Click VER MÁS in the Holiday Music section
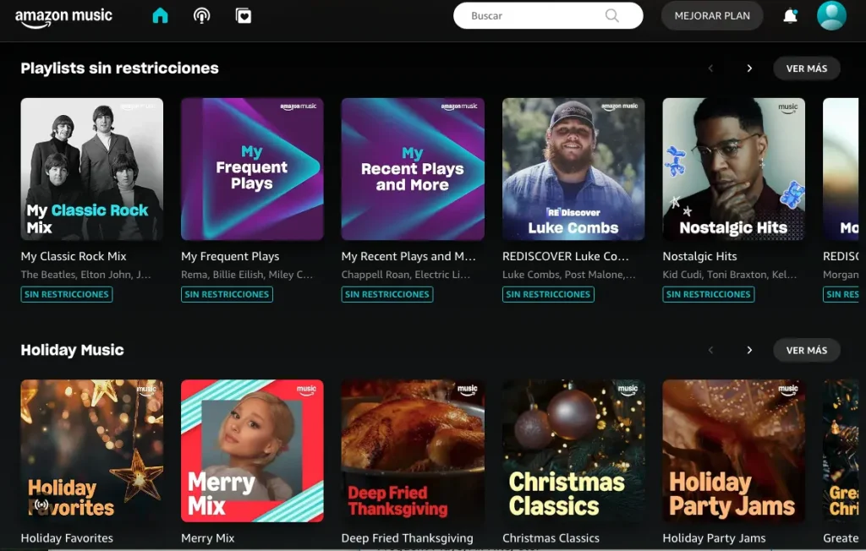The image size is (866, 551). pyautogui.click(x=806, y=350)
